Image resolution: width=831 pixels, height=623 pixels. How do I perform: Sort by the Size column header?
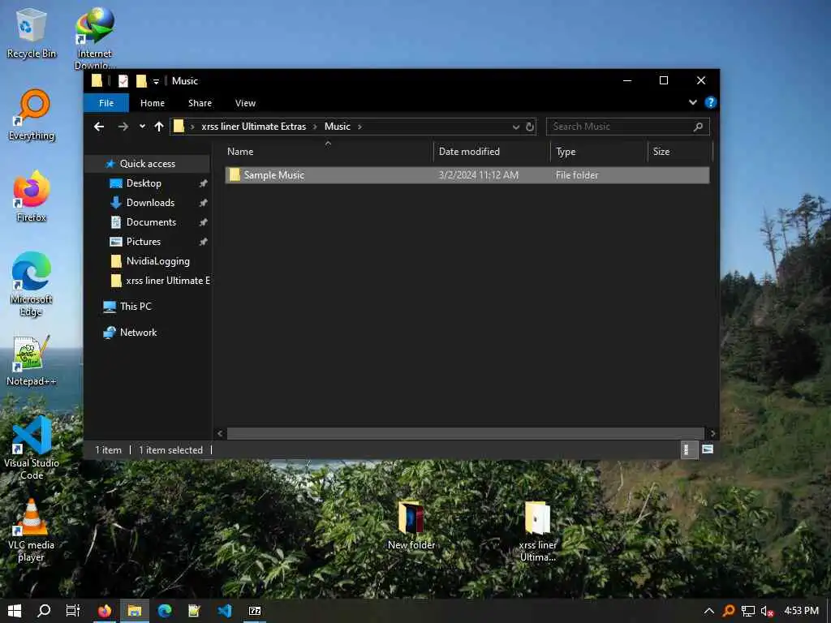(x=680, y=152)
